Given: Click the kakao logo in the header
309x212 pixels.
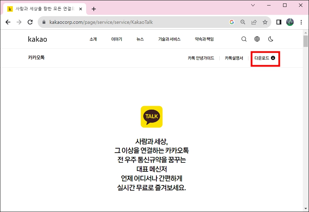Looking at the screenshot, I should coord(37,39).
